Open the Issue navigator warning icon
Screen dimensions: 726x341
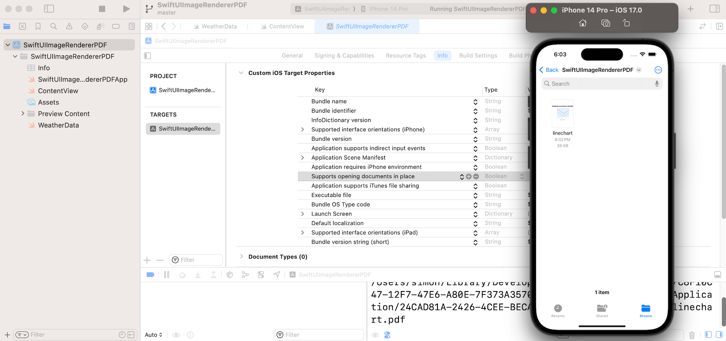pos(69,26)
